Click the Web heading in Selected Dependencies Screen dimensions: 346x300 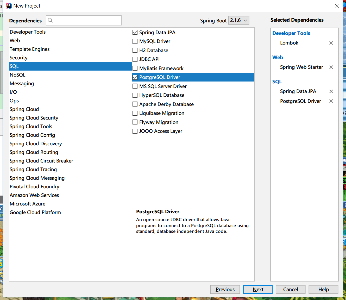278,57
